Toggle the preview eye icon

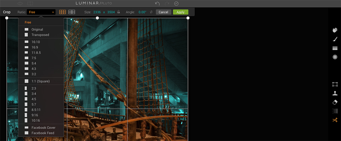(x=20, y=4)
